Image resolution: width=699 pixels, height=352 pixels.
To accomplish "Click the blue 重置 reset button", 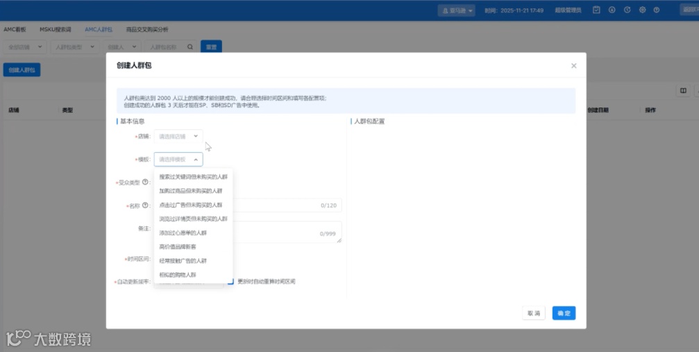I will [x=211, y=47].
